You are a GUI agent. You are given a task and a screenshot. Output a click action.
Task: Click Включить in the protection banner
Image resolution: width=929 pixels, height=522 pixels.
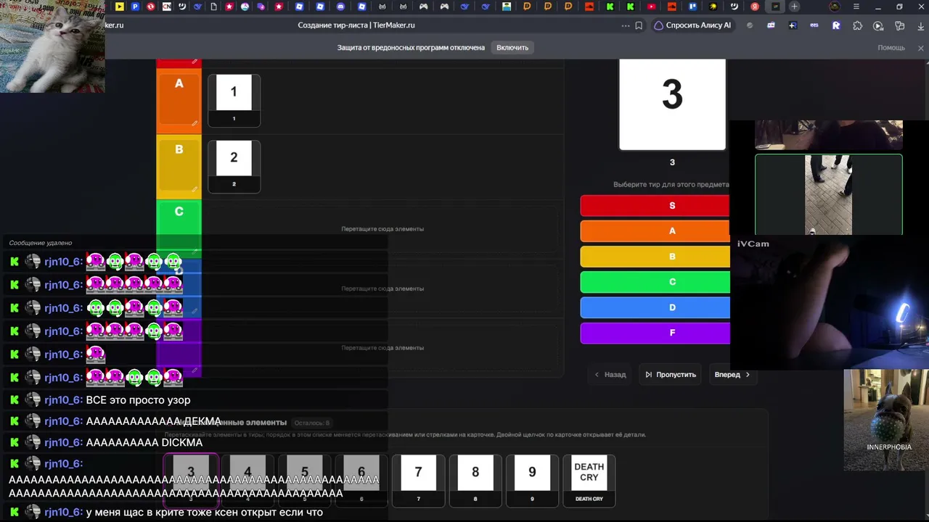coord(512,47)
